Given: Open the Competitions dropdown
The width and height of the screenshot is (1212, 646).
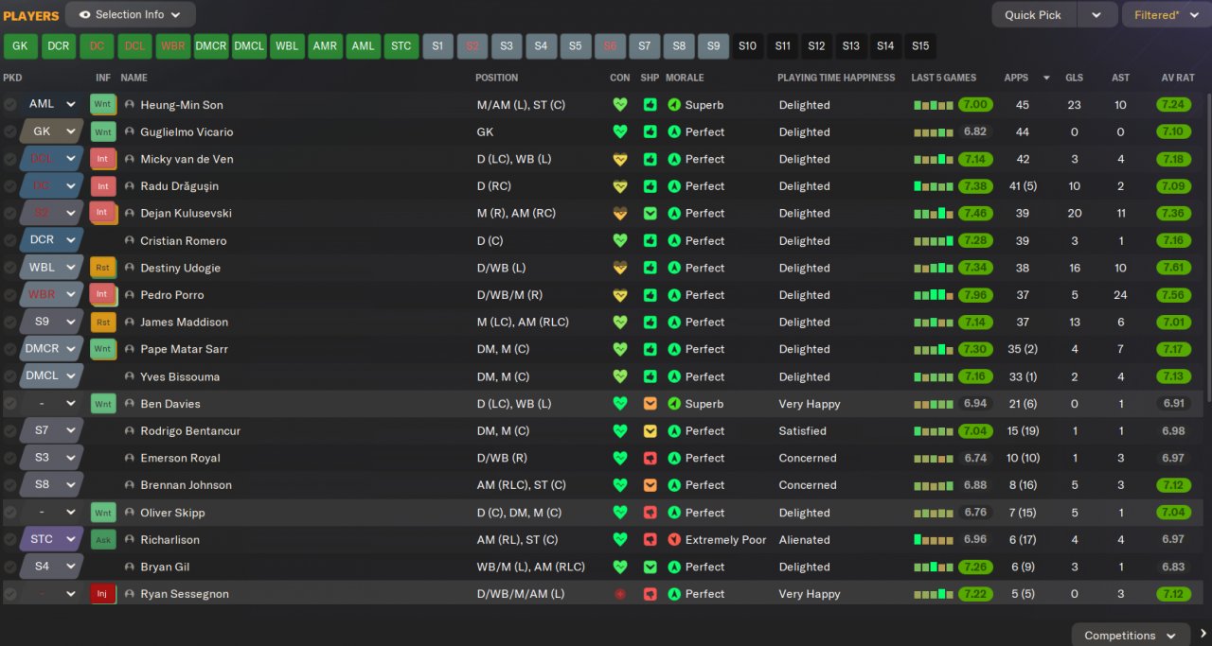Looking at the screenshot, I should pyautogui.click(x=1131, y=635).
